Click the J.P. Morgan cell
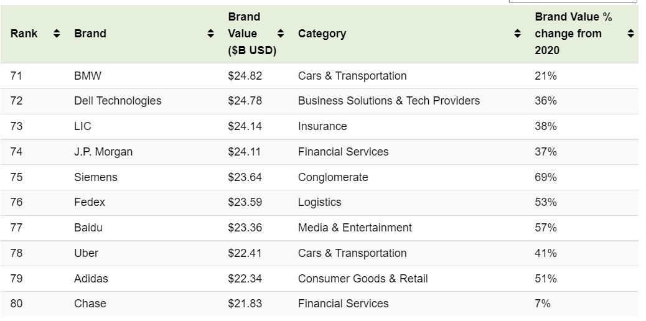 pos(103,152)
